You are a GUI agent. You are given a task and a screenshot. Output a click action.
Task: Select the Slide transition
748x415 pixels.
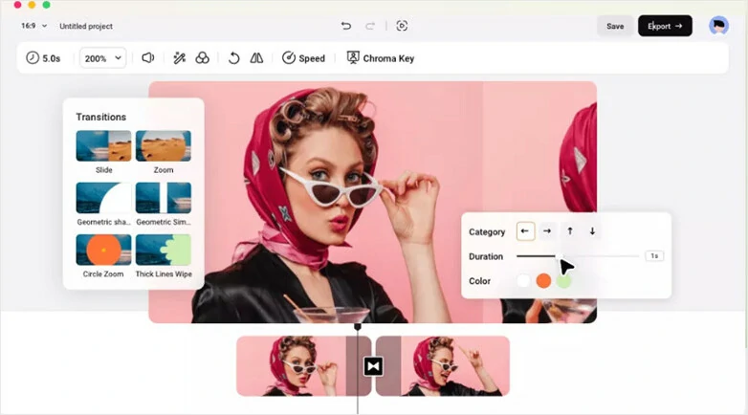pyautogui.click(x=103, y=146)
